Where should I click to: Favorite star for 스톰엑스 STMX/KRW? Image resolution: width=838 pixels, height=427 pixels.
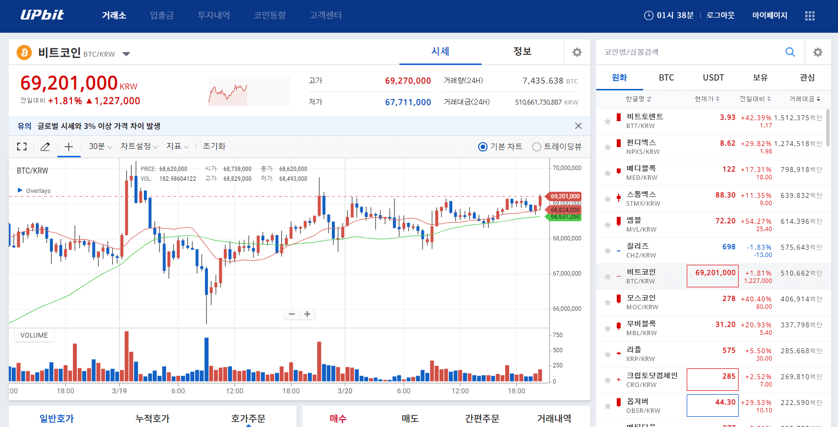(x=607, y=199)
